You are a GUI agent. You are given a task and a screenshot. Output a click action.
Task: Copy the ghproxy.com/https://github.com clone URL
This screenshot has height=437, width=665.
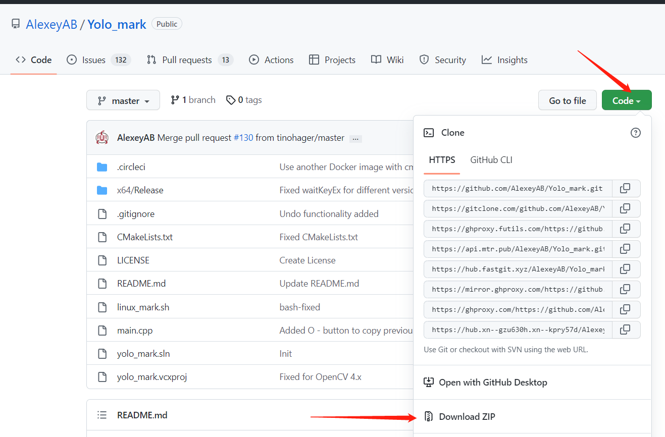[x=626, y=309]
